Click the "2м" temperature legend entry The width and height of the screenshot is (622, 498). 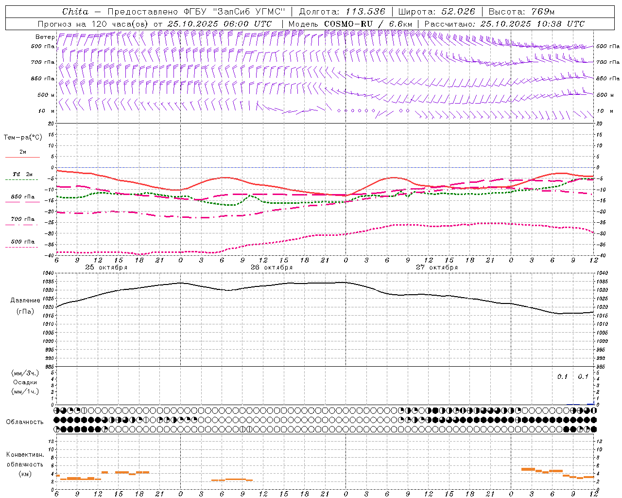click(x=23, y=152)
